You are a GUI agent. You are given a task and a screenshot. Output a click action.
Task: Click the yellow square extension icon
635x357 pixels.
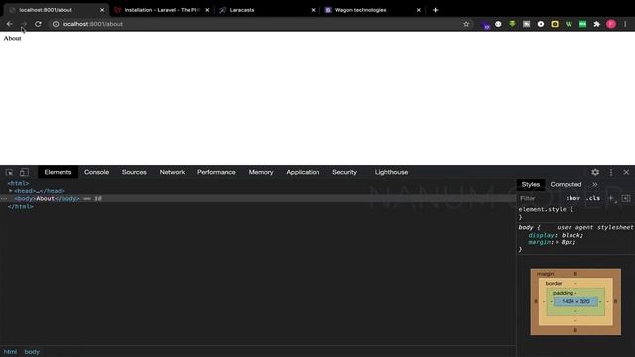click(555, 24)
